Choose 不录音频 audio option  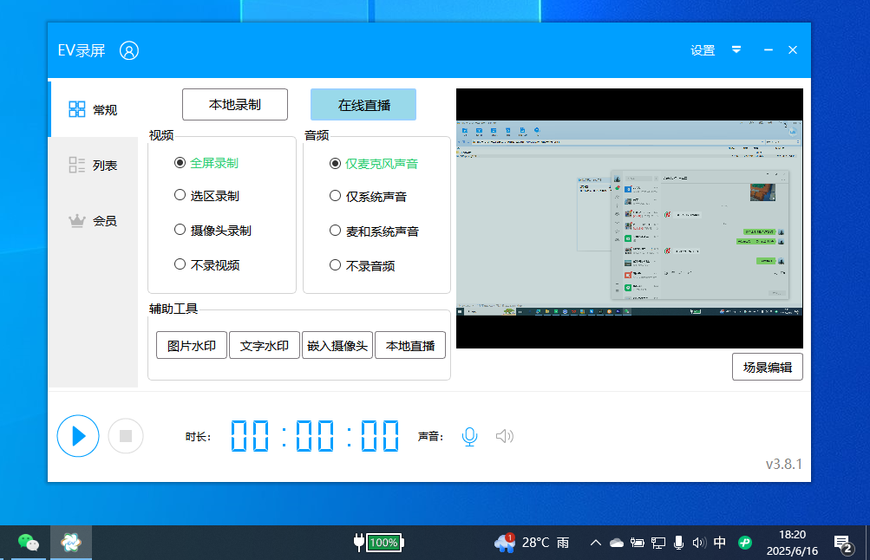click(363, 265)
